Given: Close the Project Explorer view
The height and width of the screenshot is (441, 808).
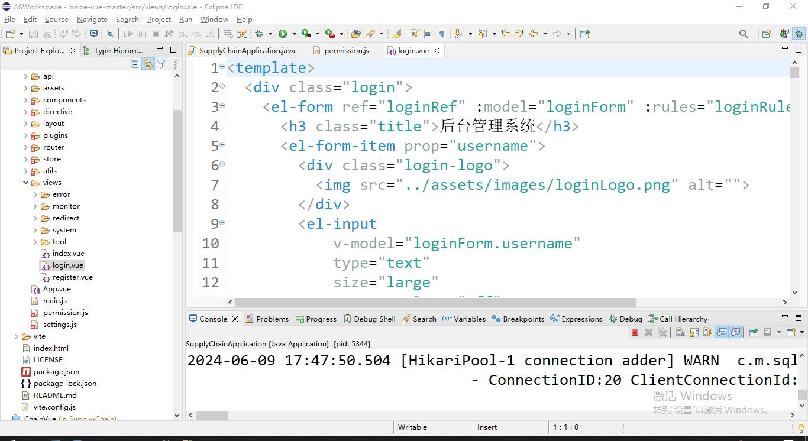Looking at the screenshot, I should point(73,51).
